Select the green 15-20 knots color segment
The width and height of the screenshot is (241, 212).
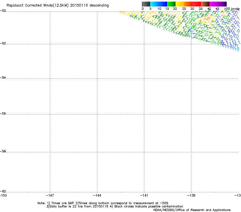[x=171, y=4]
